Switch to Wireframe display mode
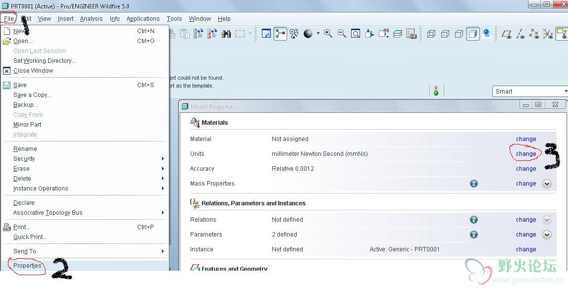 pos(431,34)
